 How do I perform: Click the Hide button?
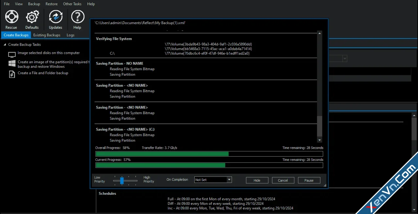point(257,180)
